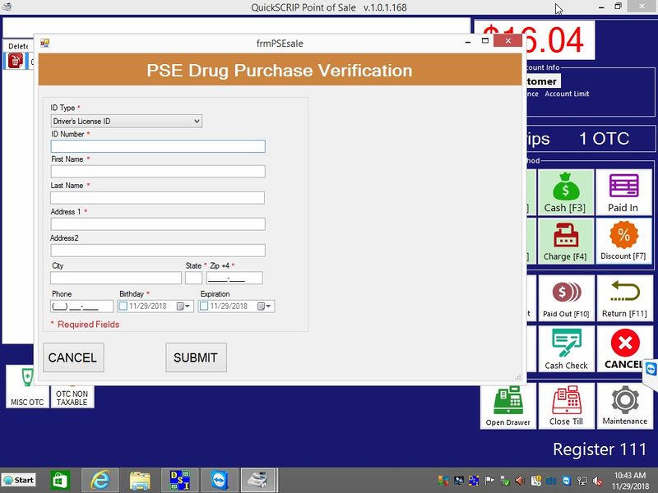Click the CANCEL button in verification form

pyautogui.click(x=72, y=357)
